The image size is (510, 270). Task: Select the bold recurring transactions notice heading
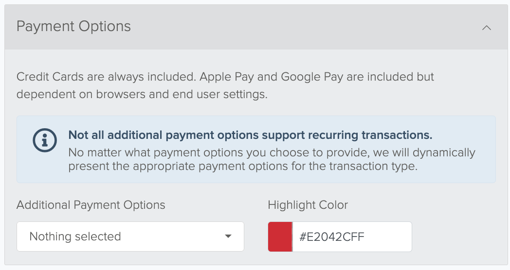point(250,135)
